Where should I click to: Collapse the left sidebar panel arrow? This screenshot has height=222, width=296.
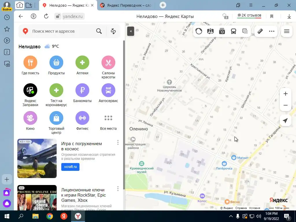point(131,31)
